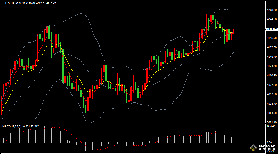Select the most recent red candlestick

tap(234, 32)
